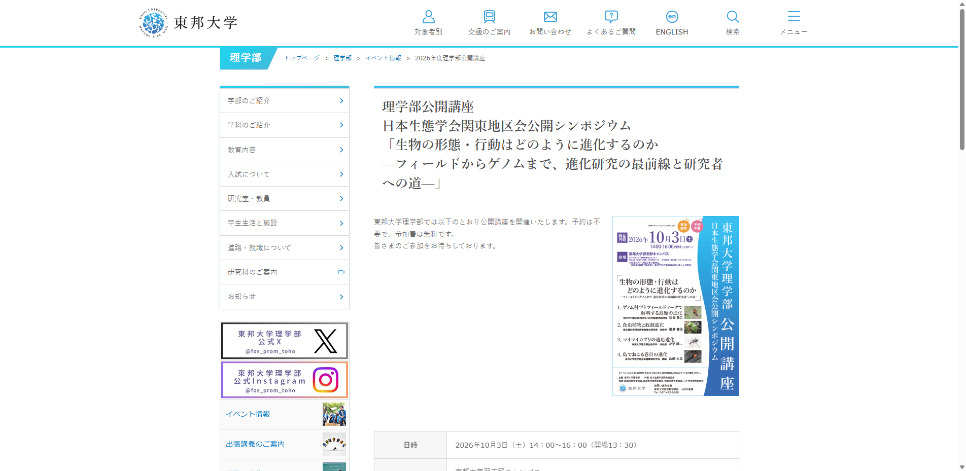Image resolution: width=966 pixels, height=471 pixels.
Task: Open the お知らせ menu item
Action: [285, 297]
